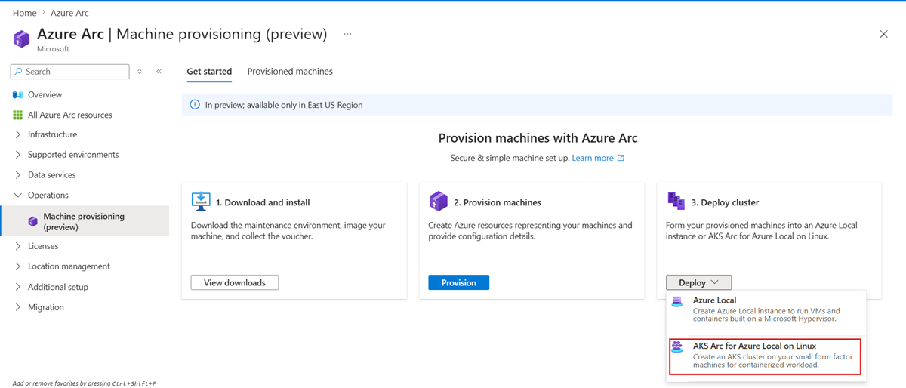This screenshot has height=388, width=906.
Task: Click the 'Provision machines with Azure Arc' title
Action: (x=538, y=138)
